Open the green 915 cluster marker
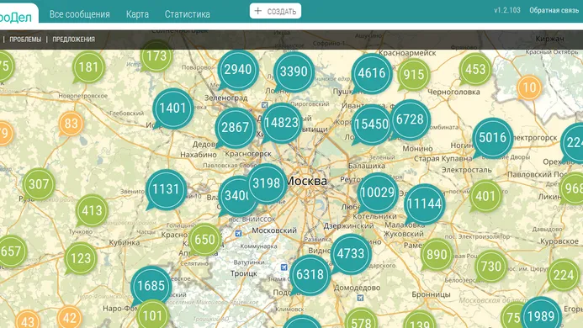This screenshot has height=328, width=583. point(413,74)
